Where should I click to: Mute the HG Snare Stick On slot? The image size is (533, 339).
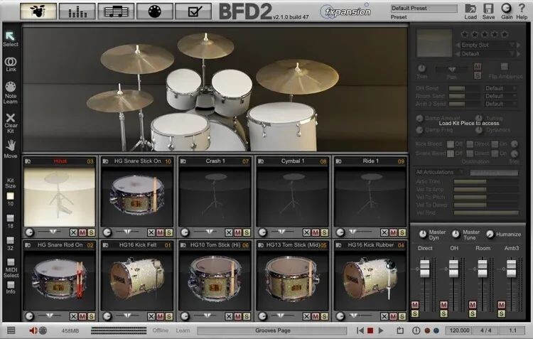[x=160, y=232]
